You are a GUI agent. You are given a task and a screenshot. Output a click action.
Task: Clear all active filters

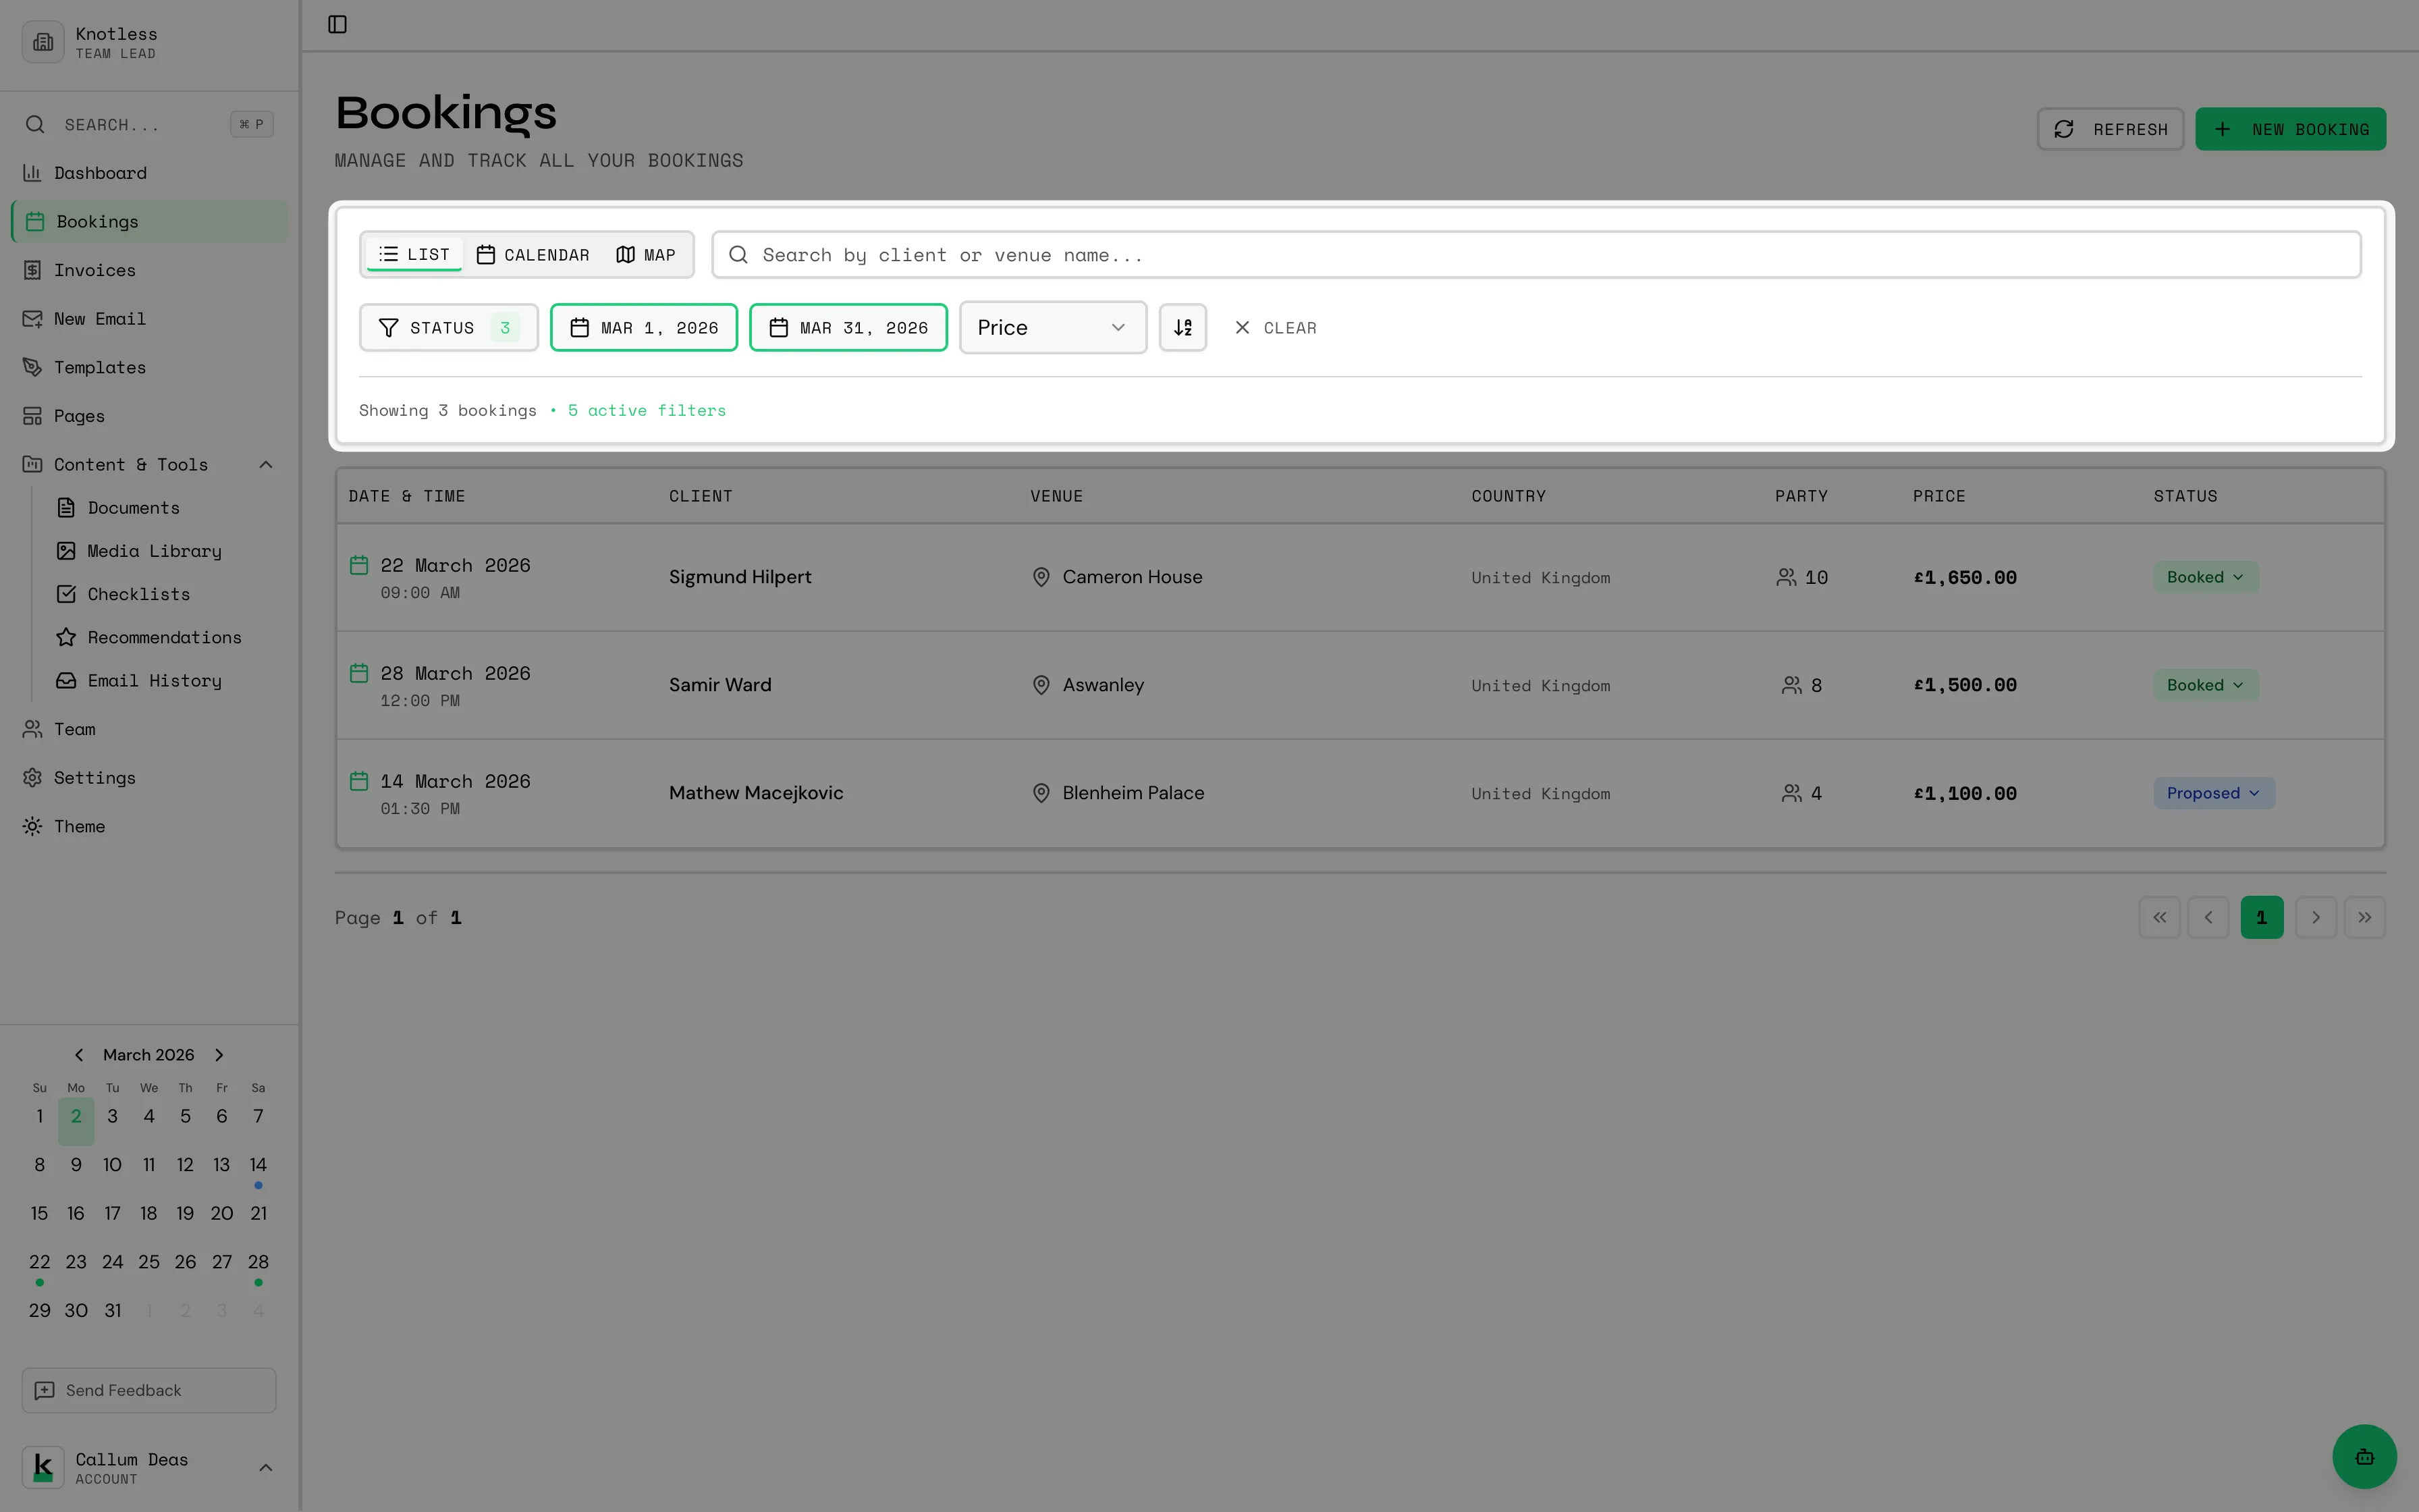coord(1276,327)
